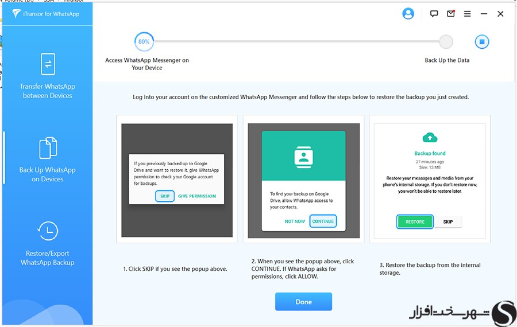Open the feedback chat bubble icon

coord(434,14)
